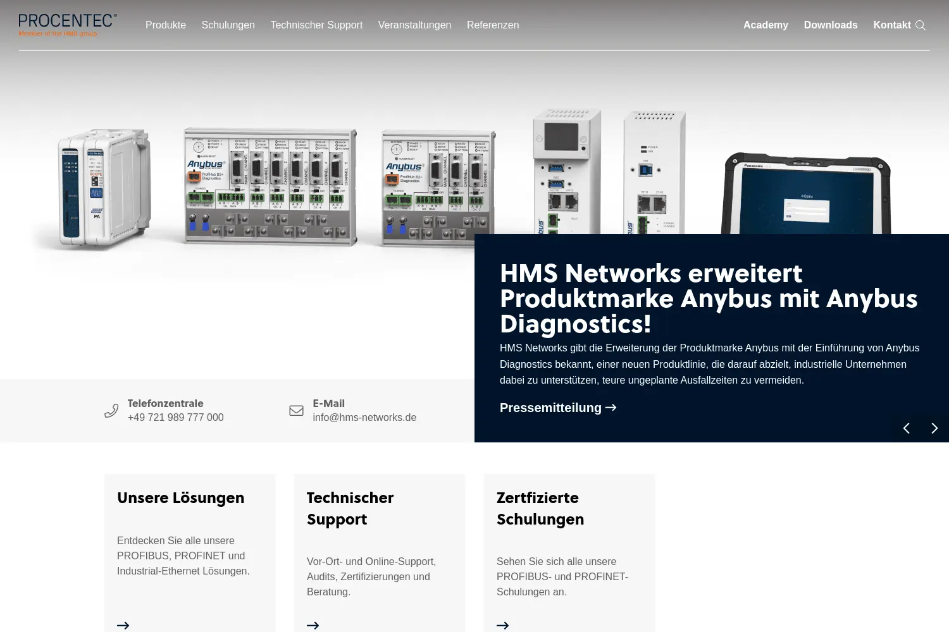Click arrow under Unsere Lösungen card

coord(123,625)
